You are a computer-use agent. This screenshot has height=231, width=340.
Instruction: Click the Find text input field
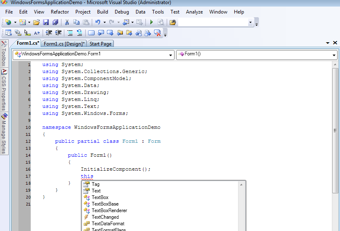click(213, 22)
